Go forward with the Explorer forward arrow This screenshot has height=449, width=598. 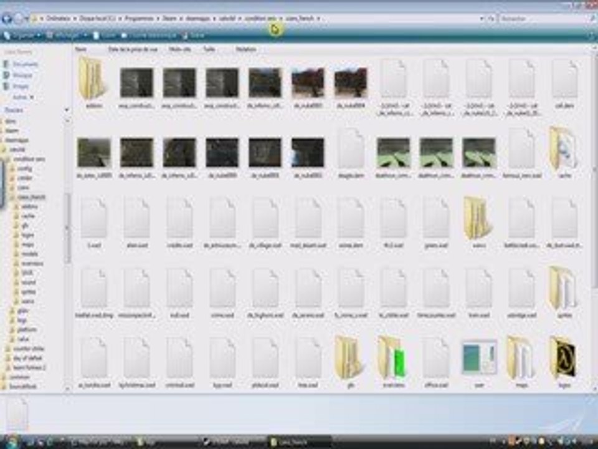(x=19, y=18)
